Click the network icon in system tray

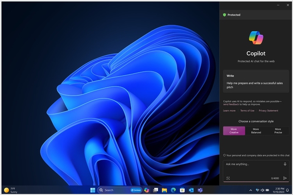[257, 190]
